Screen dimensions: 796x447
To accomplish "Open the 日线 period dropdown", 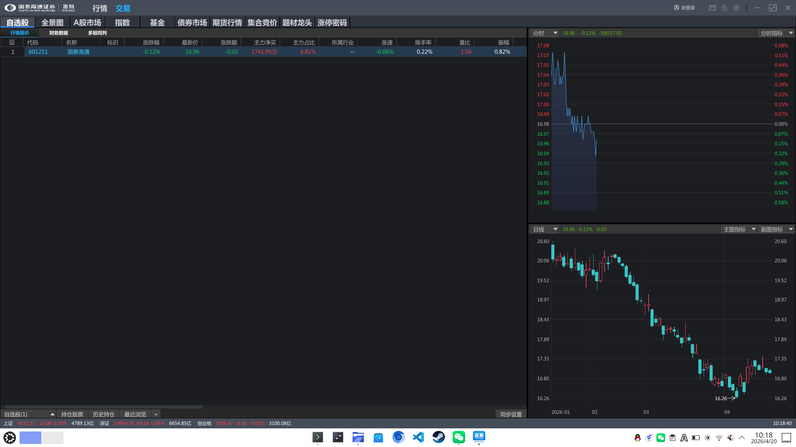I will 545,229.
